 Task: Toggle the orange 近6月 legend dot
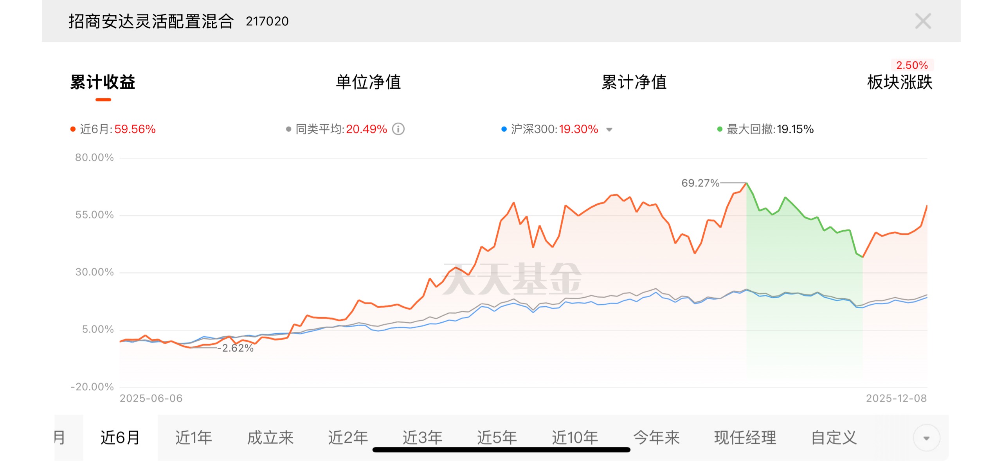pos(73,129)
